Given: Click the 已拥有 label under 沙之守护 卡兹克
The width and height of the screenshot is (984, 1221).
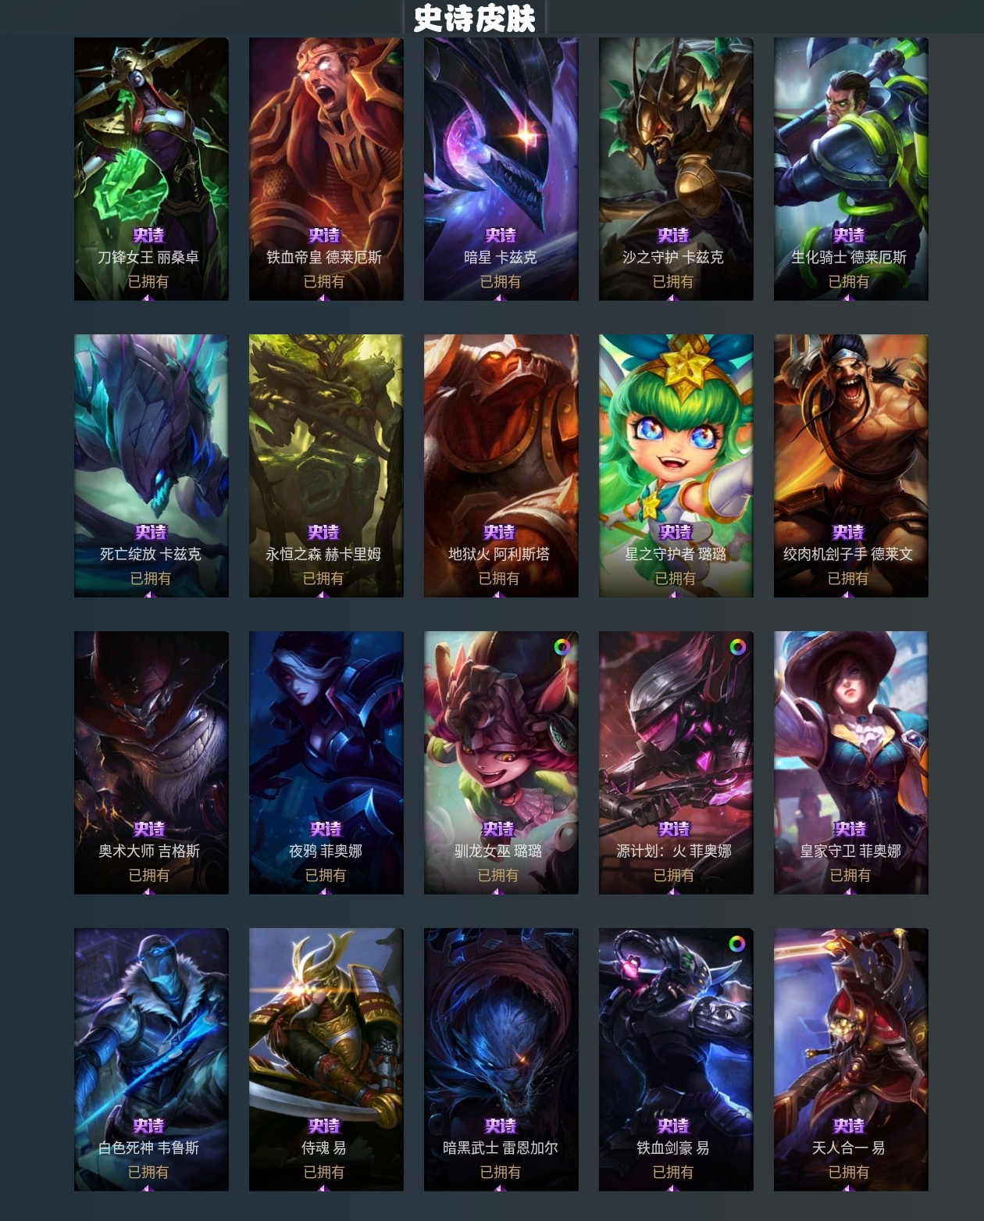Looking at the screenshot, I should pyautogui.click(x=673, y=281).
